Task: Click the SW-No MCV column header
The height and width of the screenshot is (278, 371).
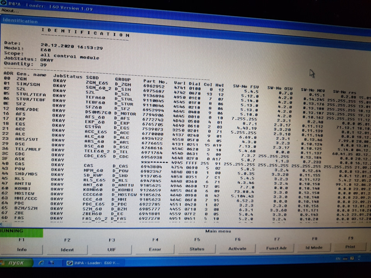Action: (313, 90)
